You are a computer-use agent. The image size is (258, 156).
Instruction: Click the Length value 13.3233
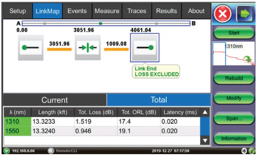point(44,122)
